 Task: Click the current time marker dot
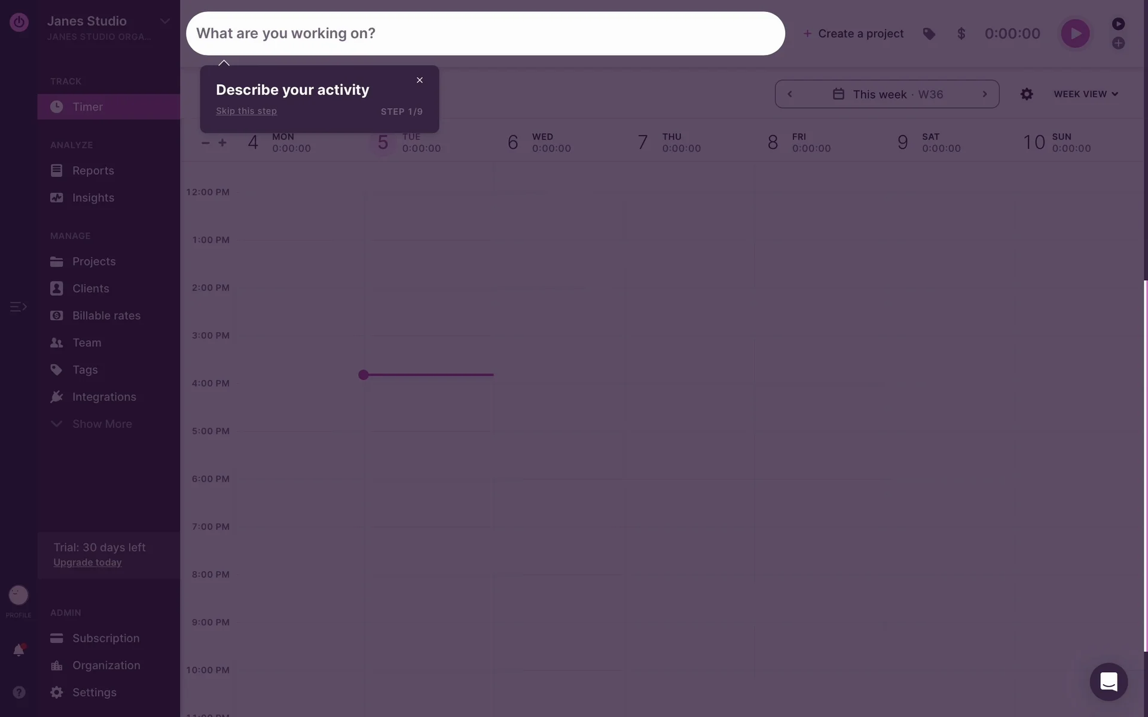[x=363, y=375]
